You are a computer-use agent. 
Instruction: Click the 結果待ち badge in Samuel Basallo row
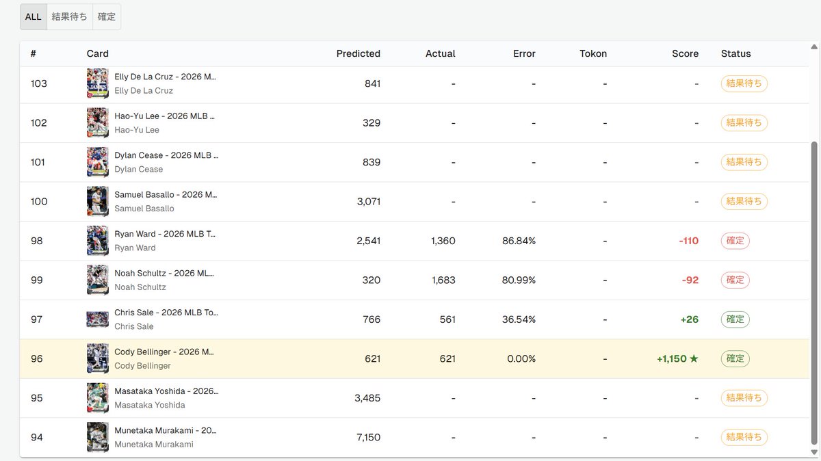point(744,202)
